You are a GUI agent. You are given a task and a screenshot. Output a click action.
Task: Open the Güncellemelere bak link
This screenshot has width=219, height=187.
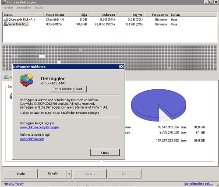(x=198, y=183)
